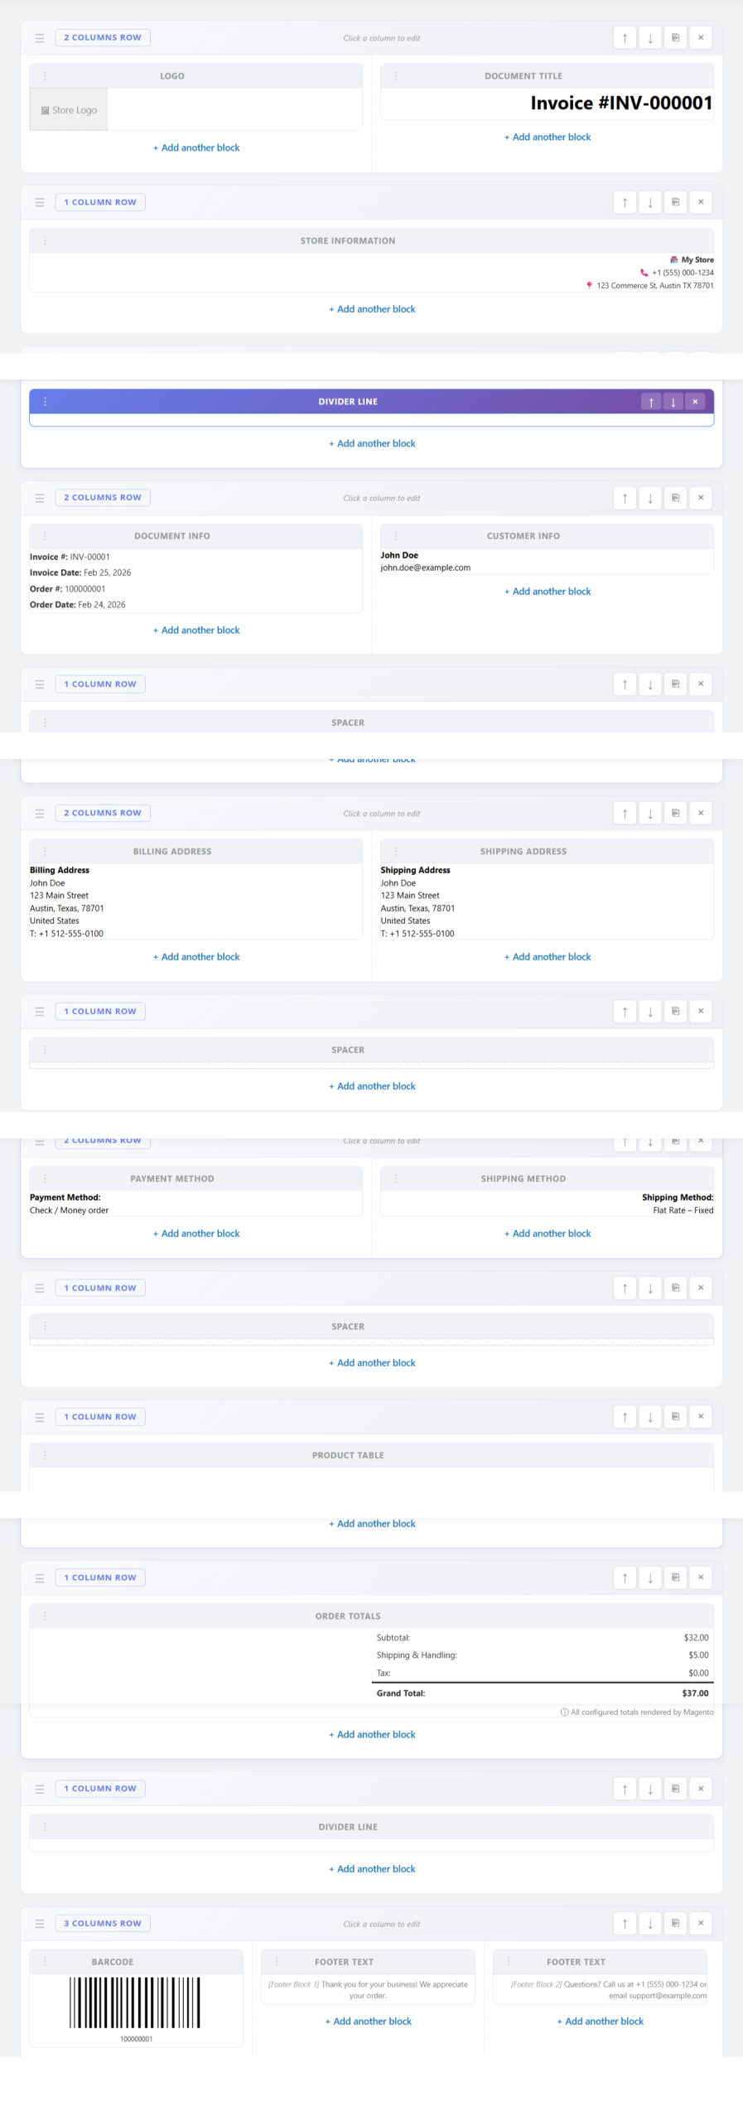Add another block under Shipping Address
Viewport: 743px width, 2121px height.
[548, 957]
